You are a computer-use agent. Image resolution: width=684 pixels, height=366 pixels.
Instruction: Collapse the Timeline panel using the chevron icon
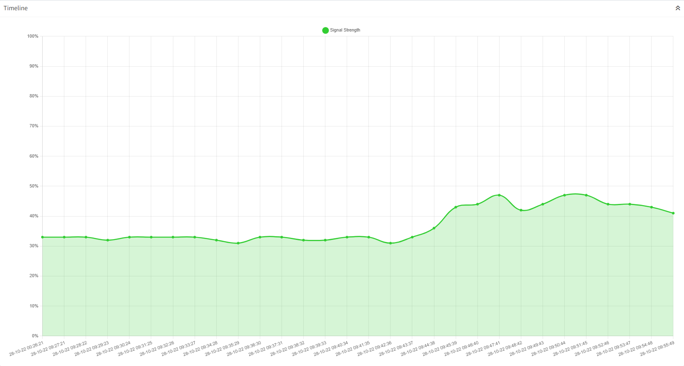point(677,8)
